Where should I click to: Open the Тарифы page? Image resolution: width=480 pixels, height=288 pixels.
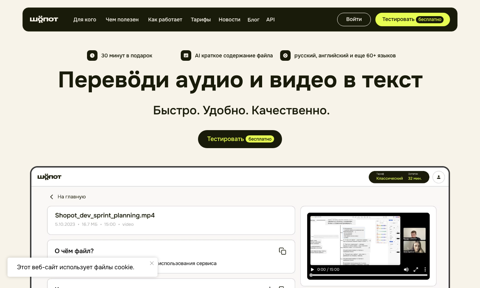[x=201, y=19]
